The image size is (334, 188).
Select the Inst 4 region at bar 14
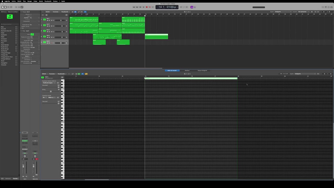coord(156,37)
